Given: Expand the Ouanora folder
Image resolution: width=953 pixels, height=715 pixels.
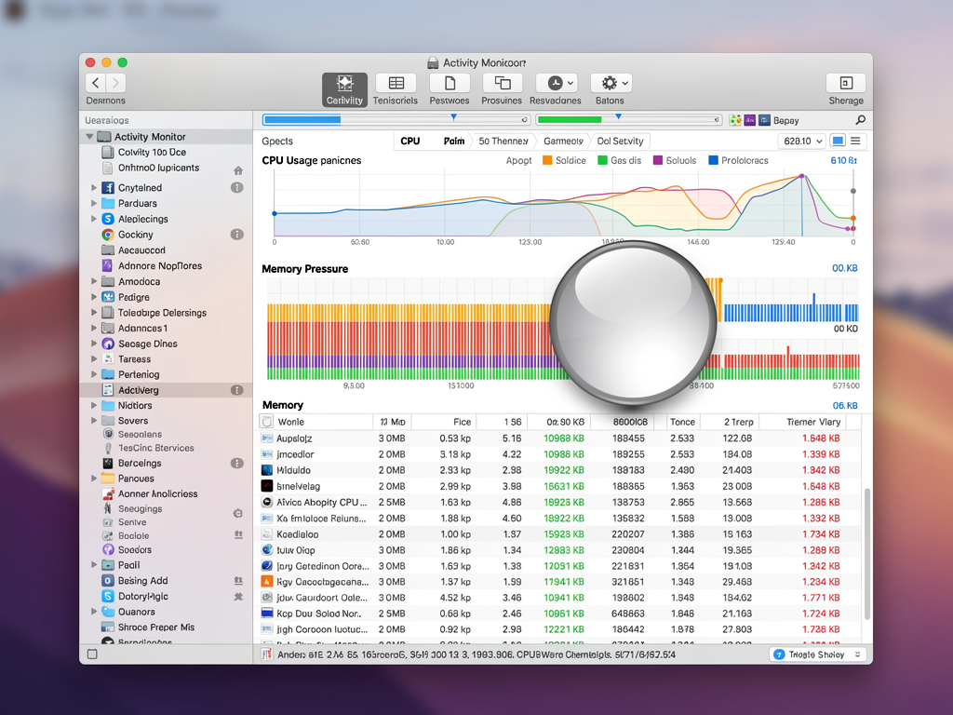Looking at the screenshot, I should pos(94,612).
